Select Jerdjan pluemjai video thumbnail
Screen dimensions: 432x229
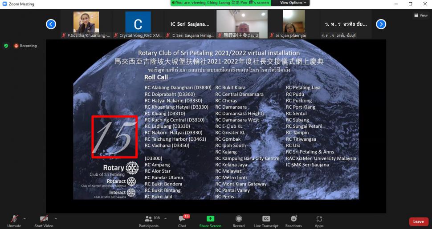(x=293, y=24)
